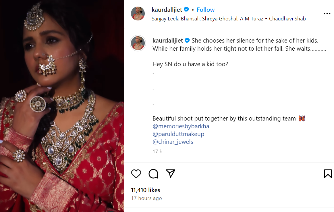Visit the @chinar_jewels mention
The width and height of the screenshot is (334, 212).
pyautogui.click(x=173, y=142)
